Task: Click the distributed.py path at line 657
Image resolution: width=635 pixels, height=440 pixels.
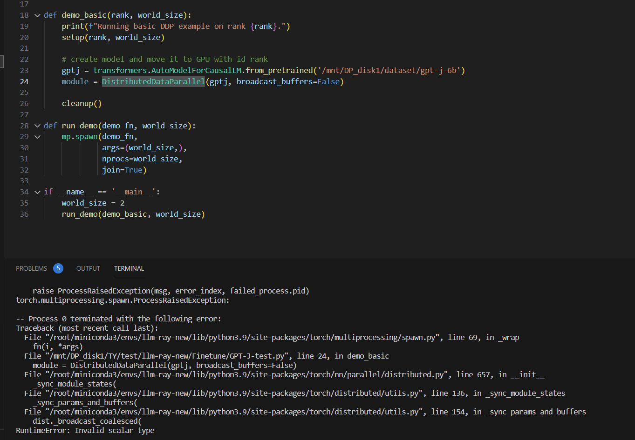Action: (x=233, y=374)
